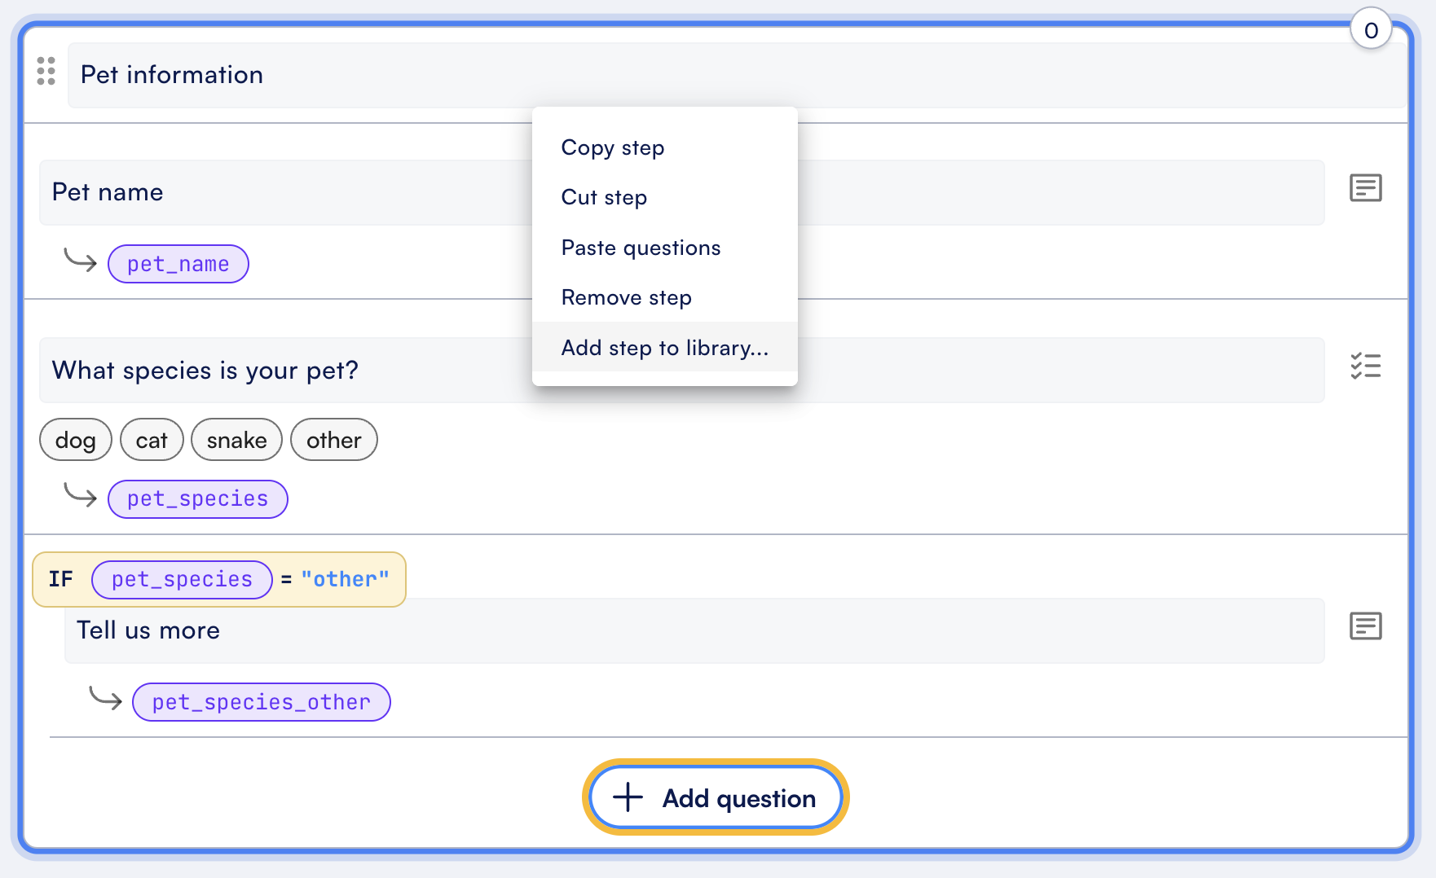Select Remove step from the menu
The height and width of the screenshot is (878, 1436).
pos(626,298)
